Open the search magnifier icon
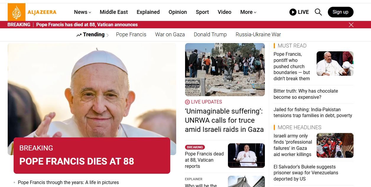This screenshot has width=371, height=187. [318, 12]
